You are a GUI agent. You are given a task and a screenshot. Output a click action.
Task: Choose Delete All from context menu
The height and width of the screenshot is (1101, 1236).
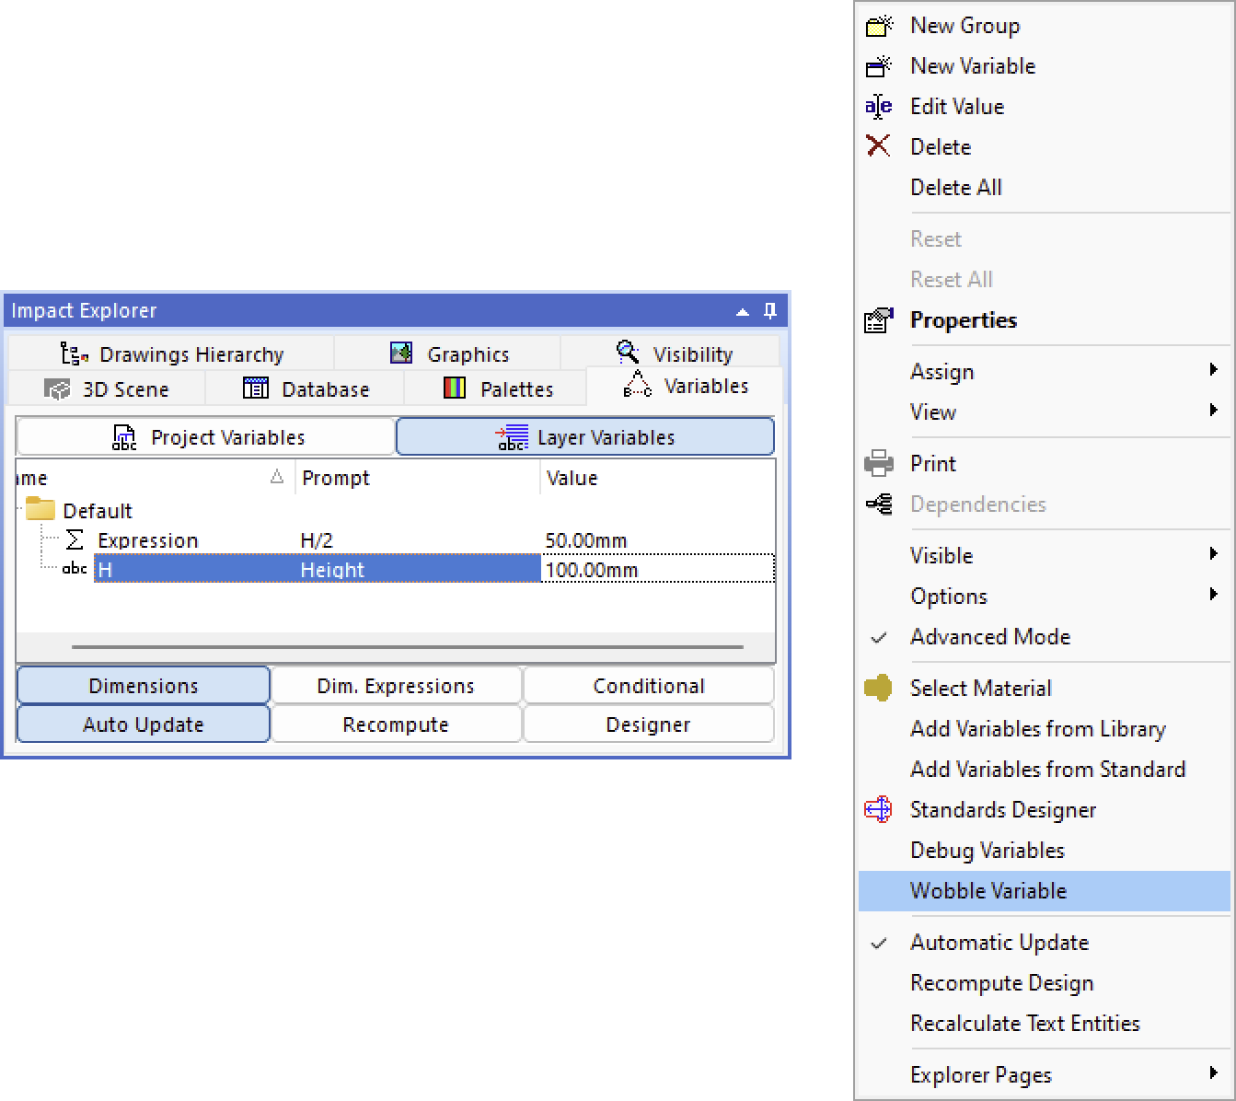pyautogui.click(x=1045, y=188)
